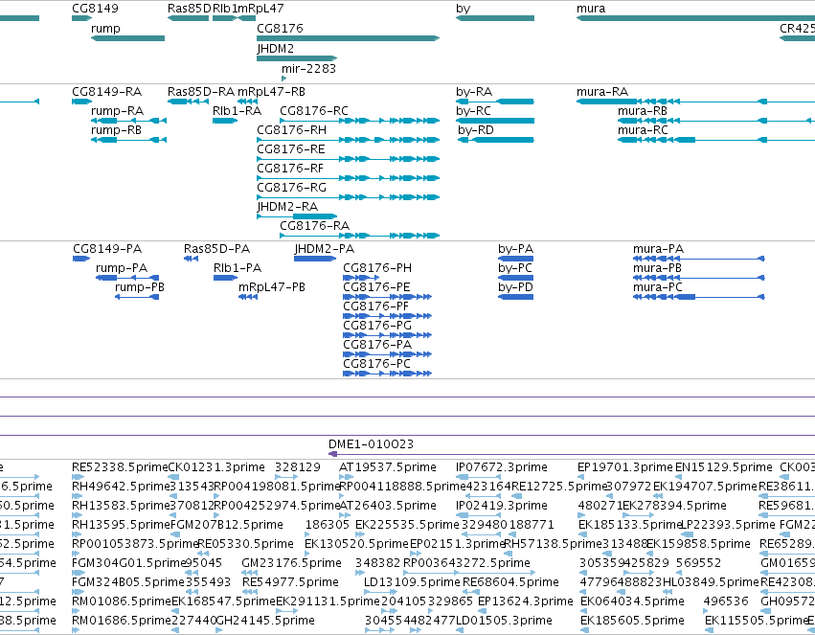This screenshot has width=815, height=635.
Task: Click the CG8176-PF protein feature
Action: point(387,316)
